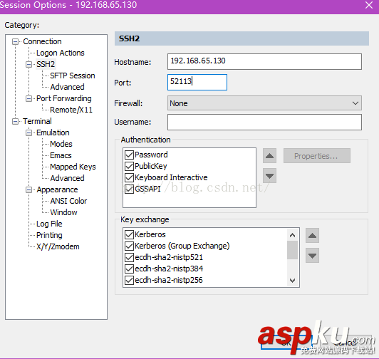The height and width of the screenshot is (359, 379).
Task: Move key exchange item up with arrow button
Action: tap(312, 236)
